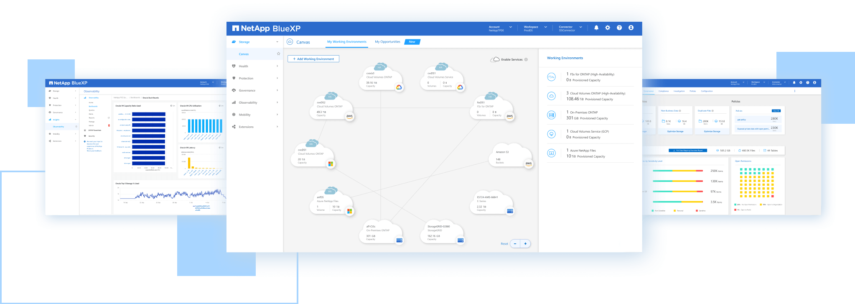Open bell notifications in right governance window
The width and height of the screenshot is (855, 304).
point(794,82)
